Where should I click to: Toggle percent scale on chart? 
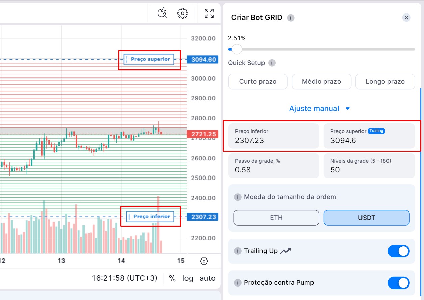pos(172,278)
